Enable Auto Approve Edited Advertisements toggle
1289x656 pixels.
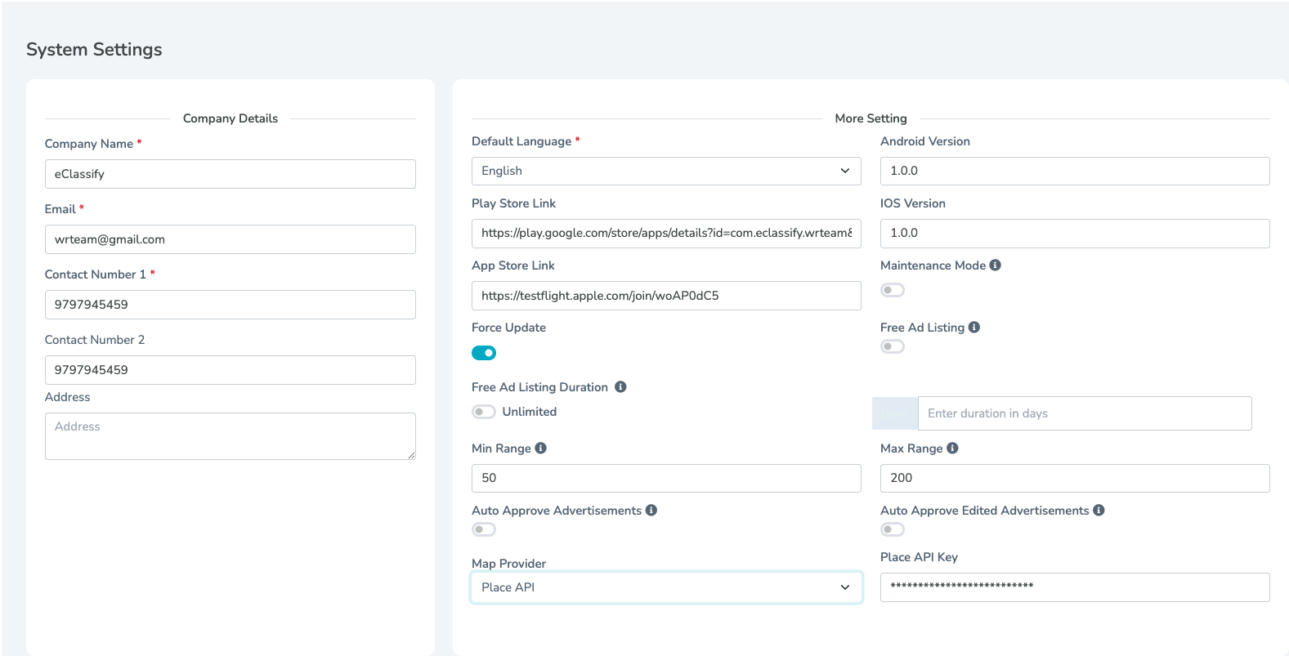(x=892, y=529)
